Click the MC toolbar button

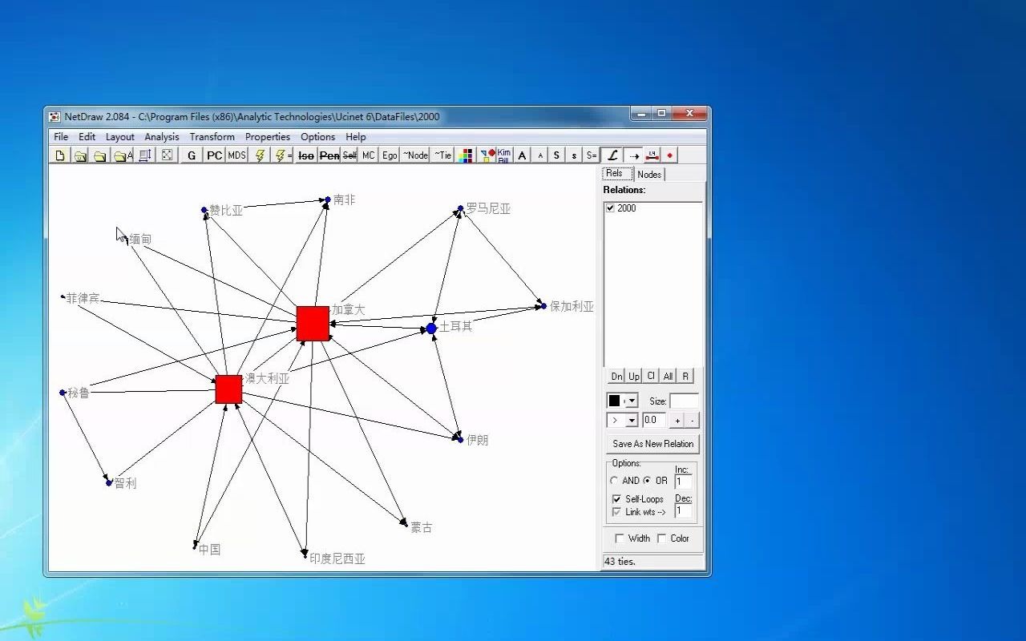tap(368, 155)
